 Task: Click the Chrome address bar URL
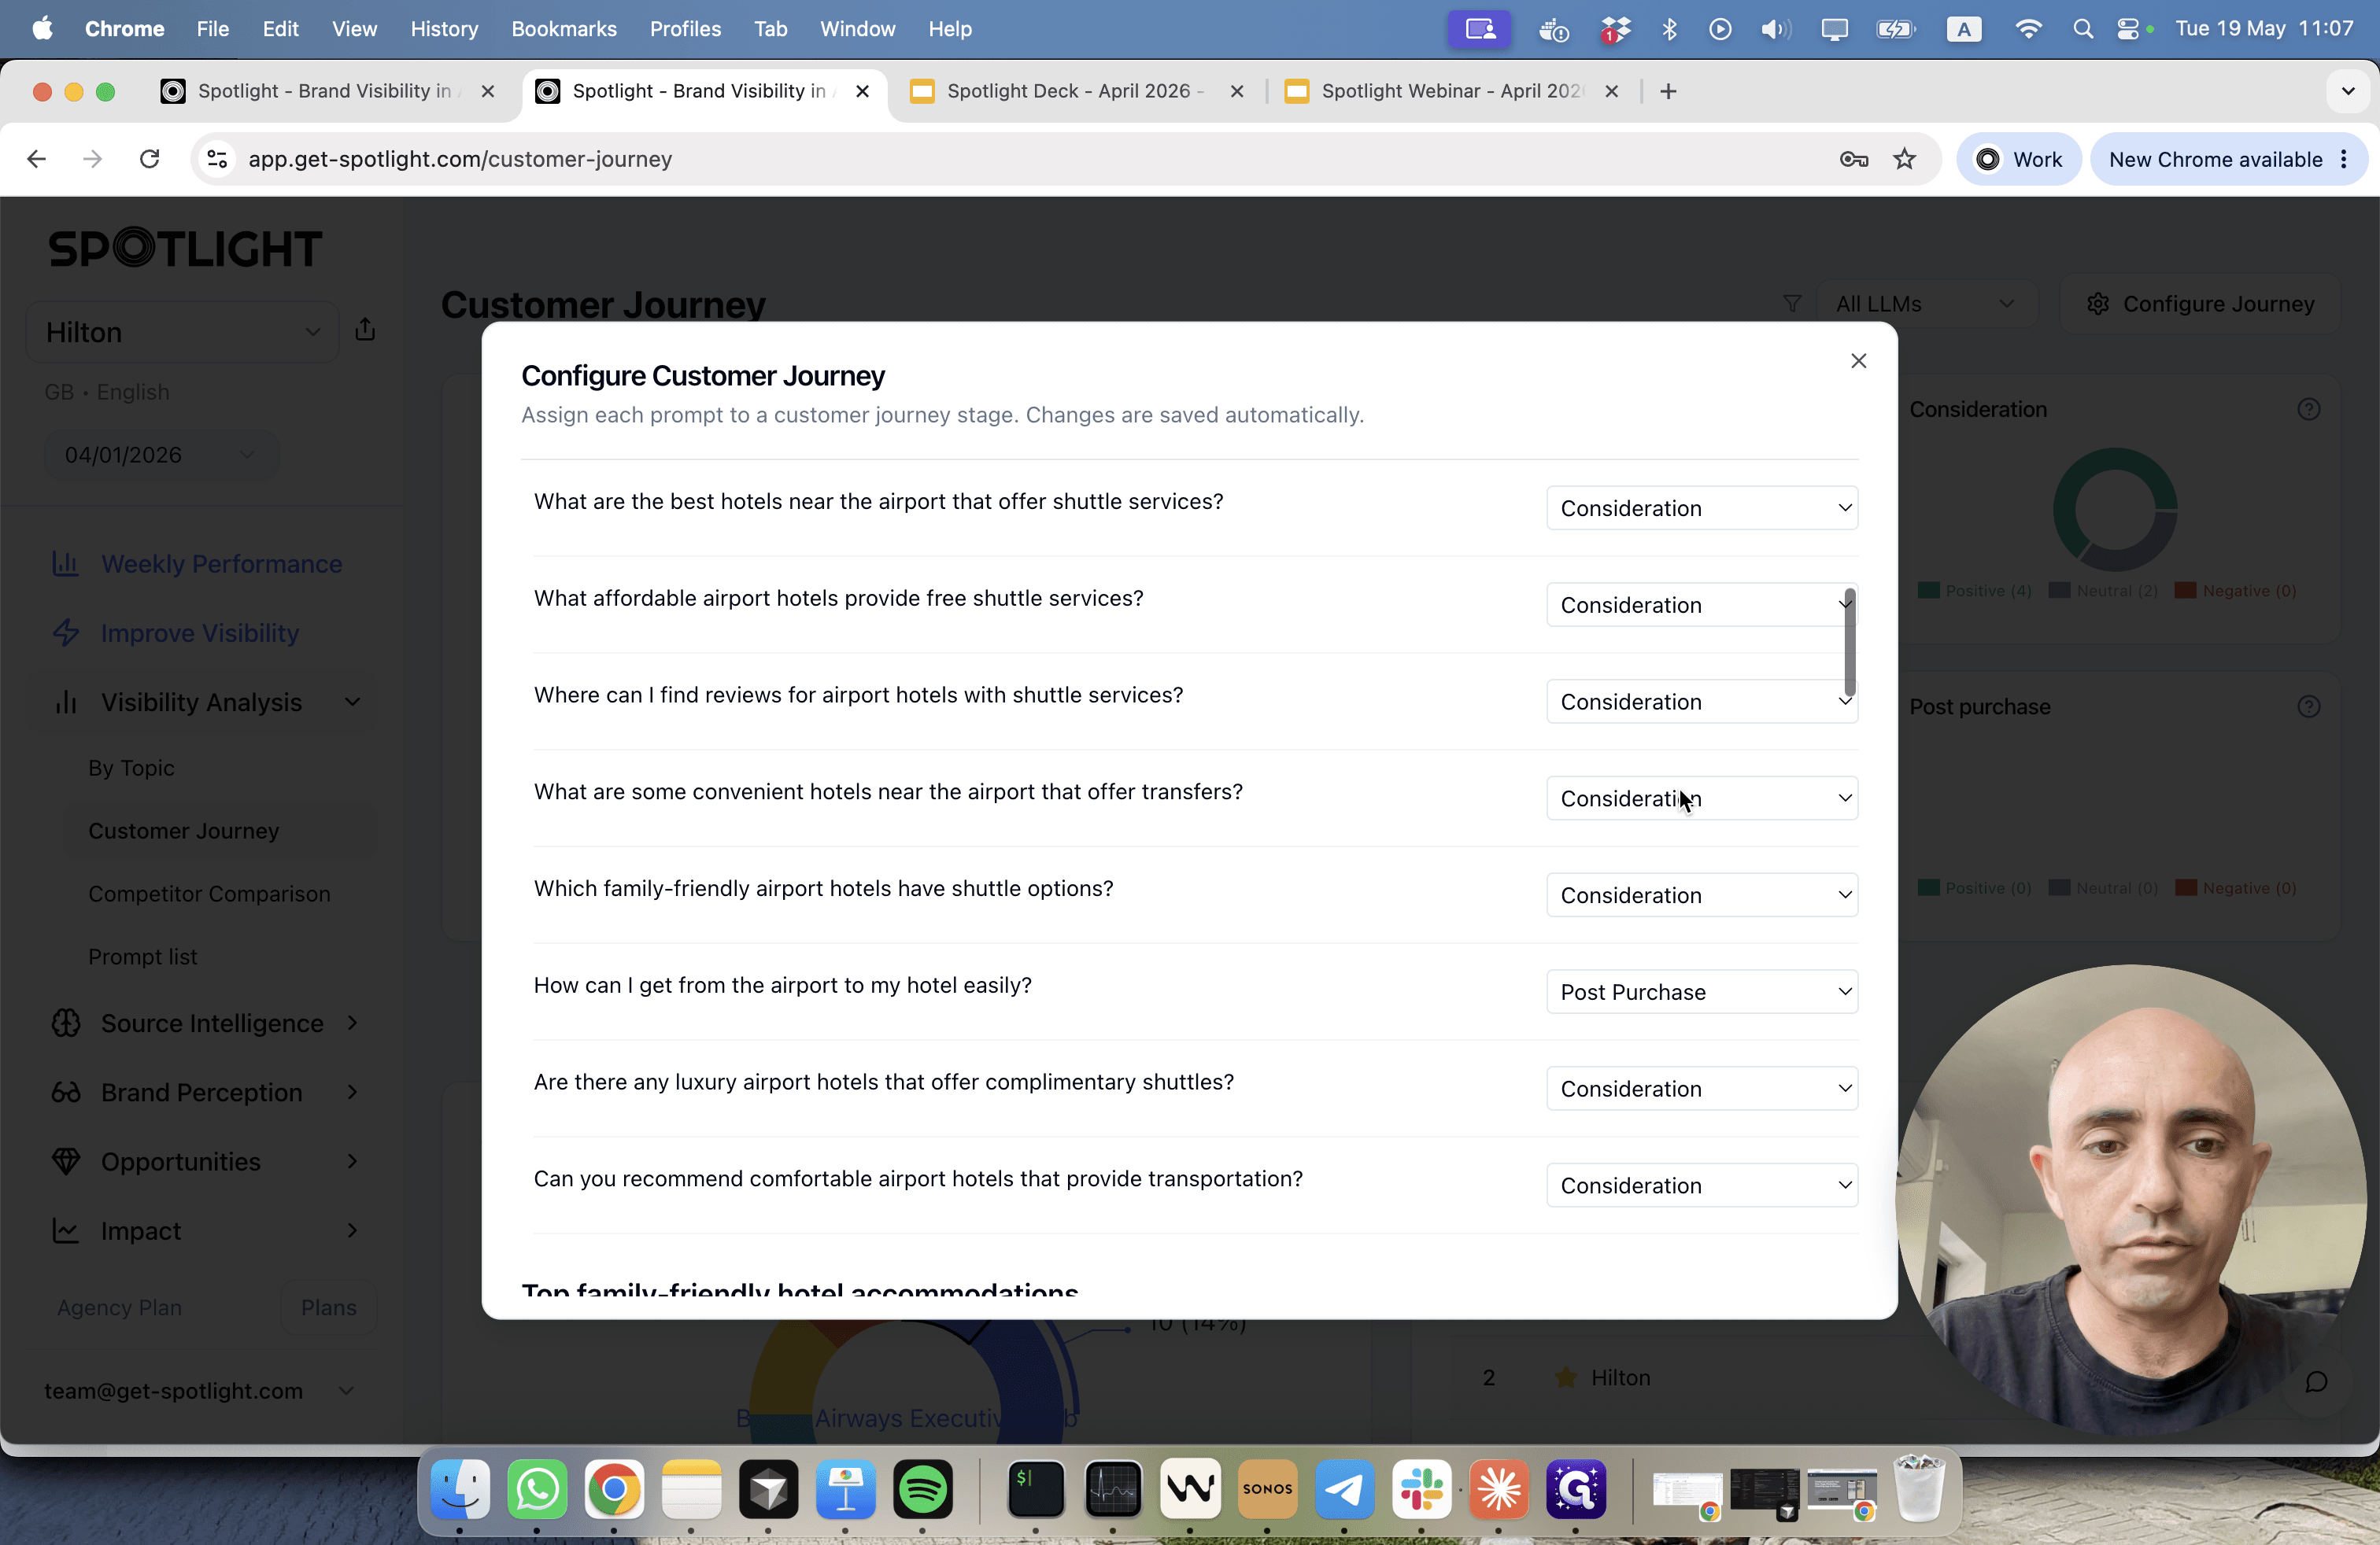460,159
